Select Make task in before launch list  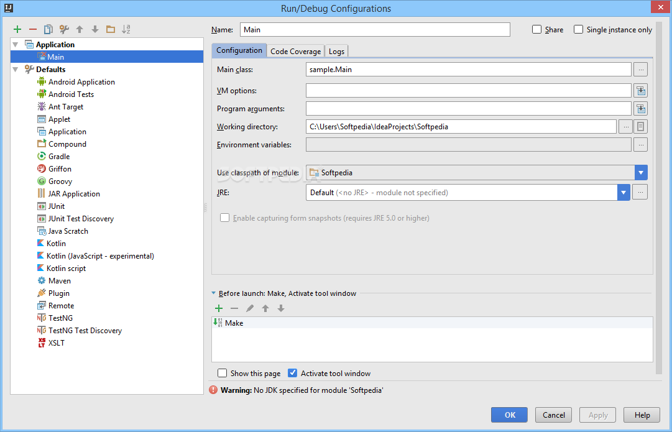coord(432,323)
